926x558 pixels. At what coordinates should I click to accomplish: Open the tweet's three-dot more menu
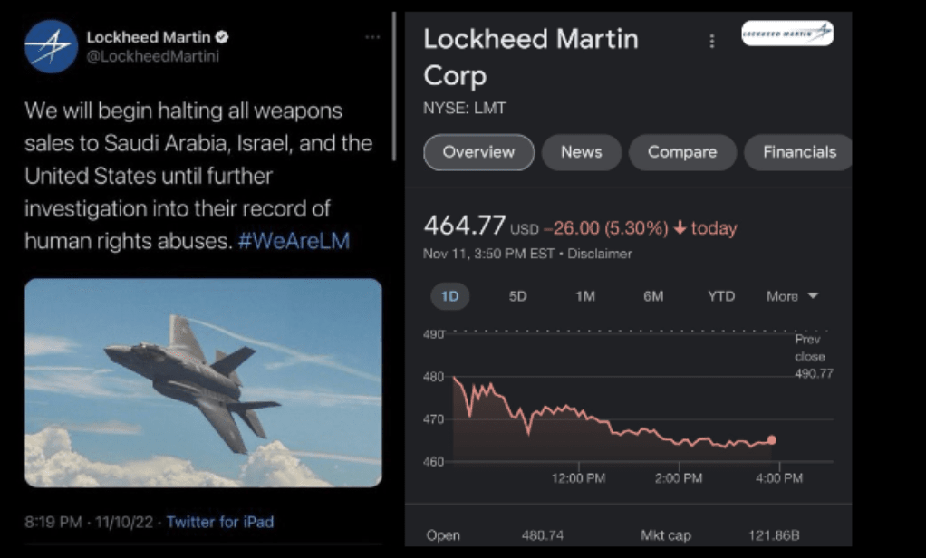point(372,37)
